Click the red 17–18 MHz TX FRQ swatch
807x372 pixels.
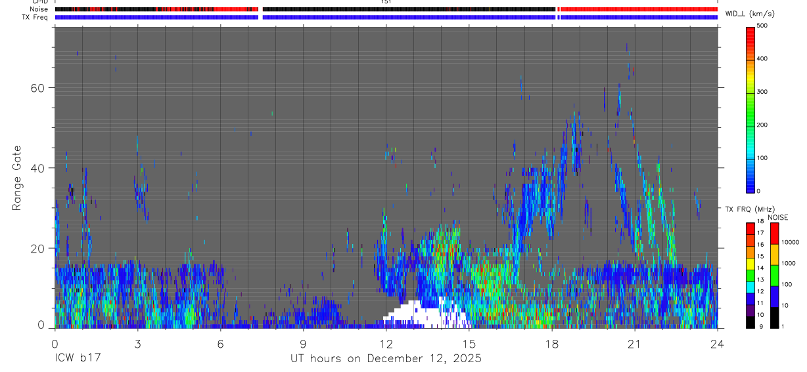click(x=750, y=229)
